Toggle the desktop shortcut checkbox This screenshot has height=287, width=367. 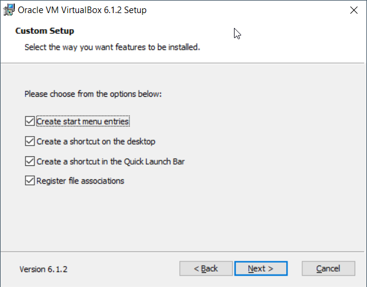(x=30, y=141)
